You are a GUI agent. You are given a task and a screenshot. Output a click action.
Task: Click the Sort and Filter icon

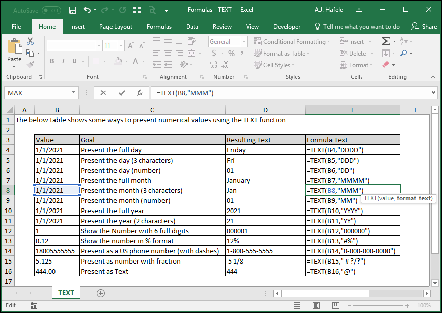[x=404, y=41]
